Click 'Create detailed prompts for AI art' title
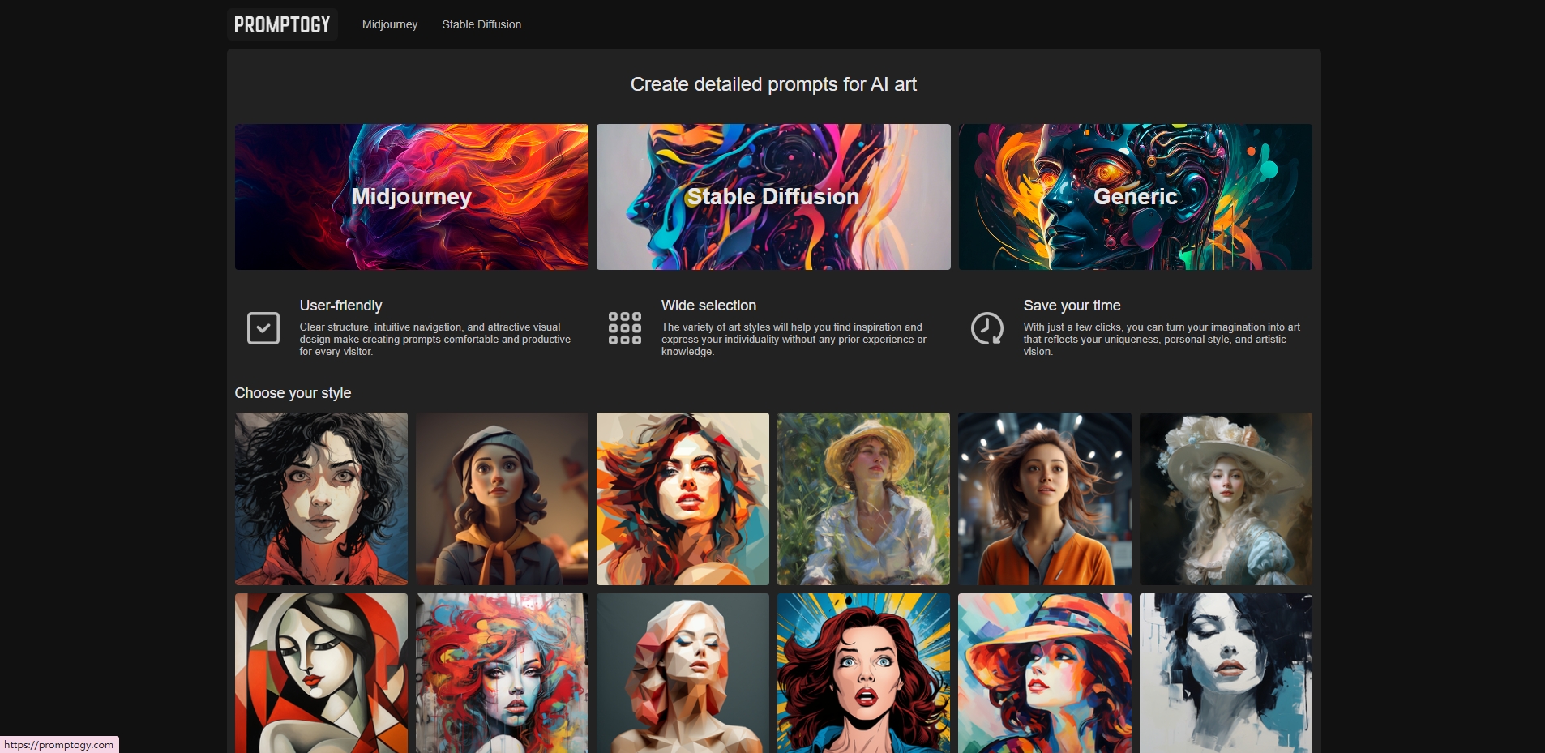Image resolution: width=1545 pixels, height=753 pixels. coord(773,84)
